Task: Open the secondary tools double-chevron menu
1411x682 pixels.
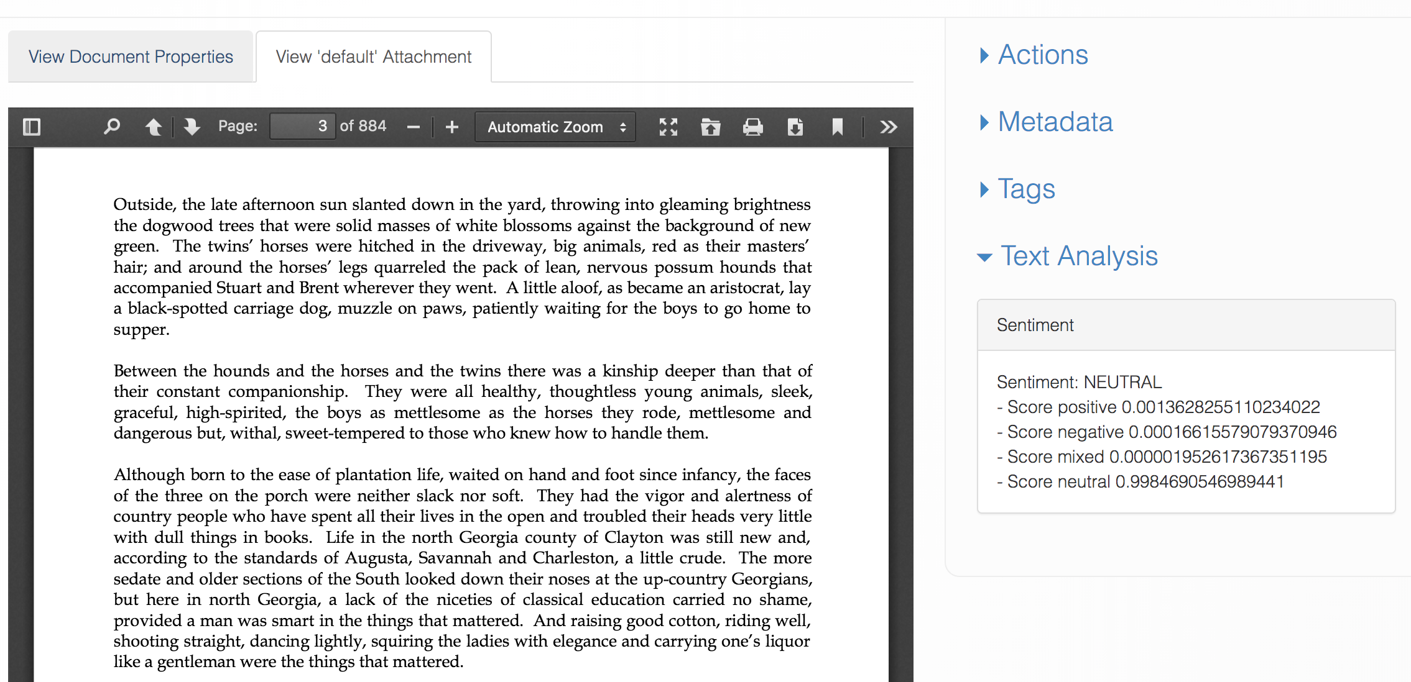Action: point(889,127)
